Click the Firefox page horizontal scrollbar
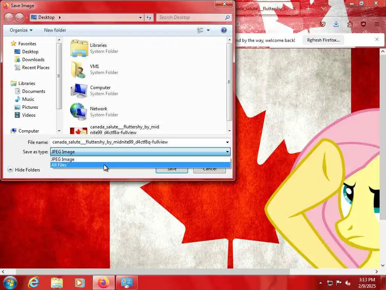386x290 pixels. point(153,271)
